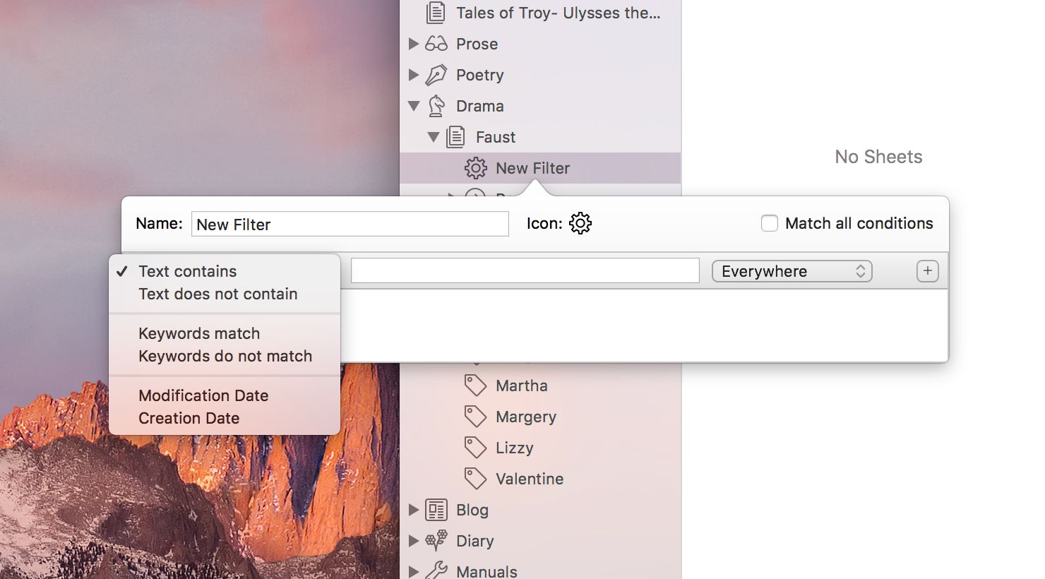Screen dimensions: 1045x579
Task: Click the Blog newspaper icon
Action: pyautogui.click(x=436, y=510)
